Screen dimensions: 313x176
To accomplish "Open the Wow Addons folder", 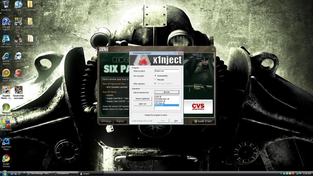I will 30,23.
